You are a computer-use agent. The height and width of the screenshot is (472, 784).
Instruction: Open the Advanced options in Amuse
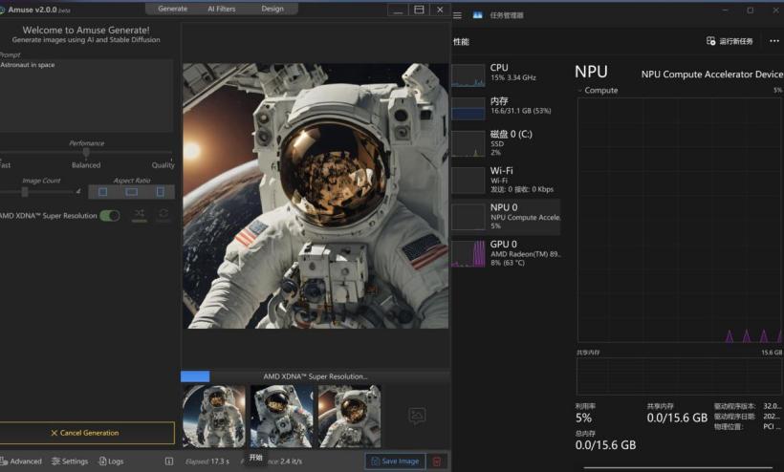click(x=21, y=461)
